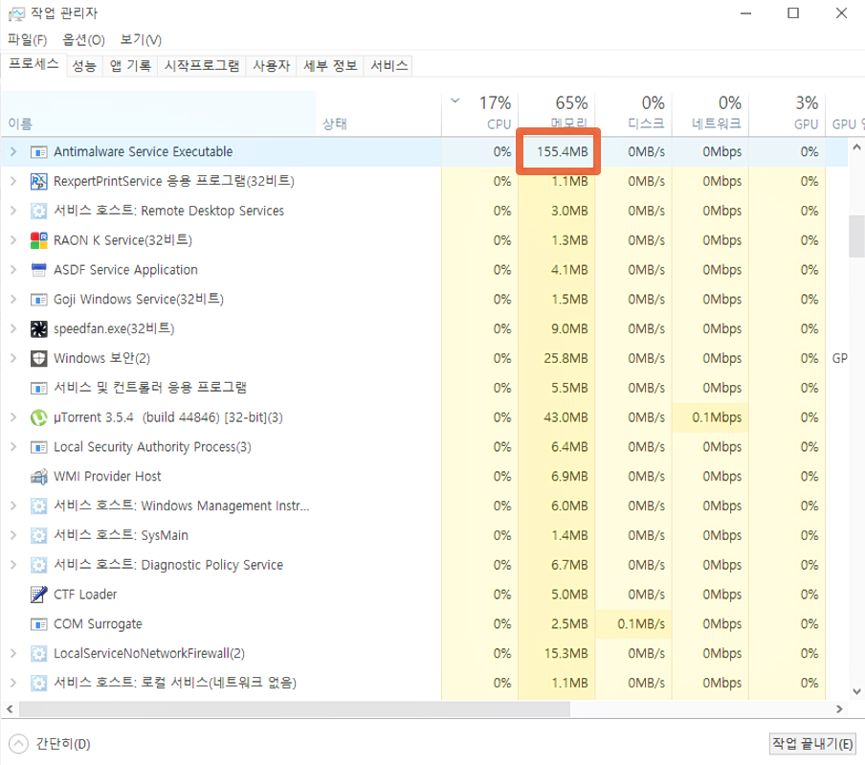
Task: Select the 프로세스 tab
Action: (x=33, y=64)
